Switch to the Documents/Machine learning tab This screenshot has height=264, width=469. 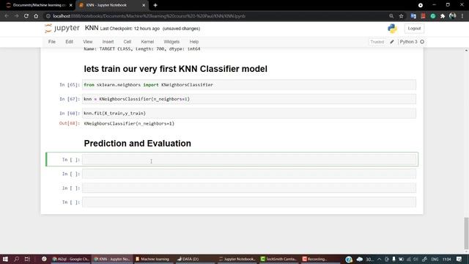[38, 5]
